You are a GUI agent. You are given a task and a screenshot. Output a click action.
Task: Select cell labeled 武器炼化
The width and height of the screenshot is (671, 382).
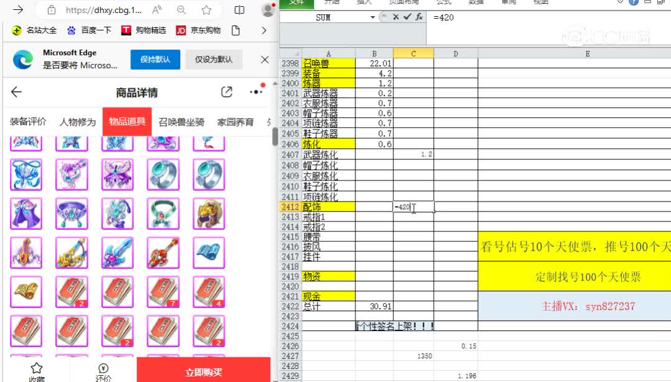click(x=329, y=154)
